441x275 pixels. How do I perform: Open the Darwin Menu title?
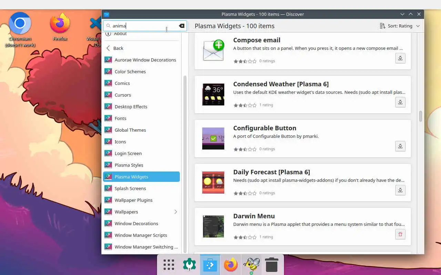pyautogui.click(x=254, y=216)
